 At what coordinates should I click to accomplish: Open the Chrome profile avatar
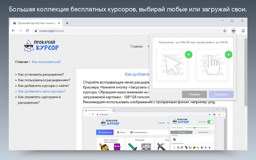[x=243, y=31]
